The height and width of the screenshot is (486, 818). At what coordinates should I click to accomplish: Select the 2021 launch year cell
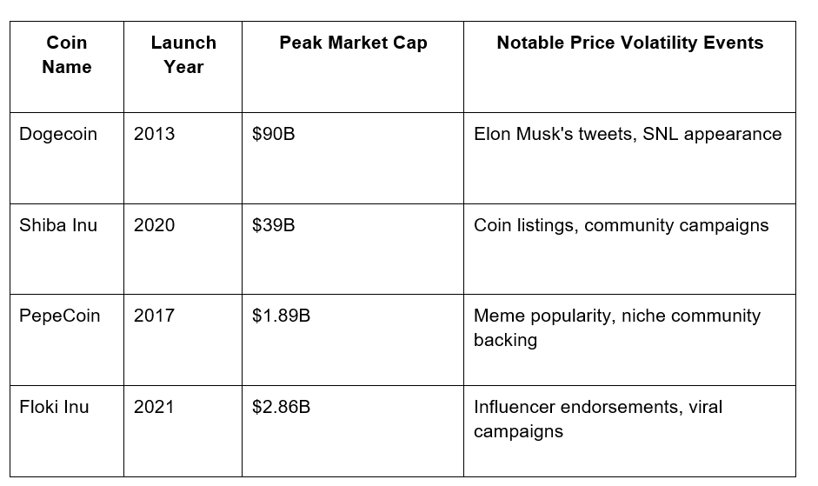point(183,431)
